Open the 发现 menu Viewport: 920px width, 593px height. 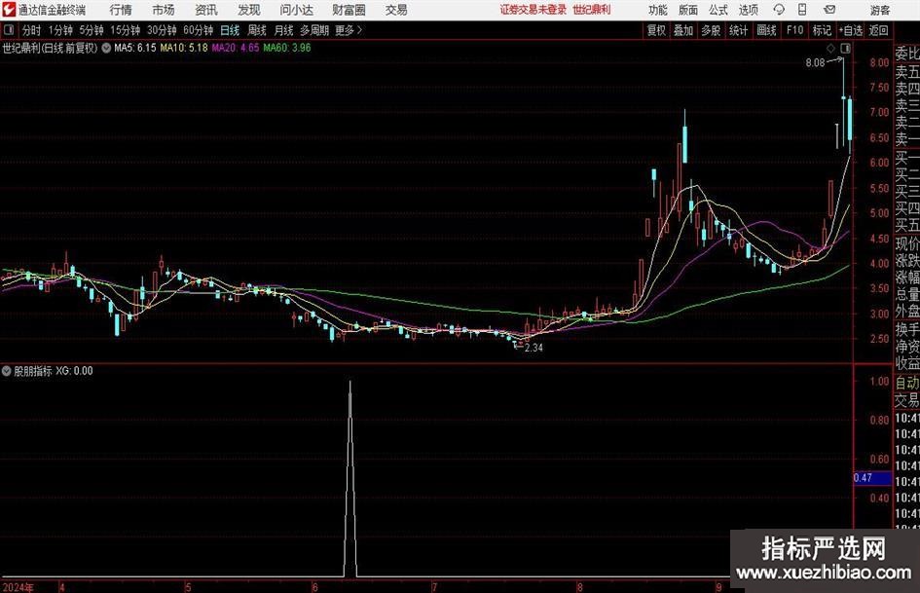[249, 10]
